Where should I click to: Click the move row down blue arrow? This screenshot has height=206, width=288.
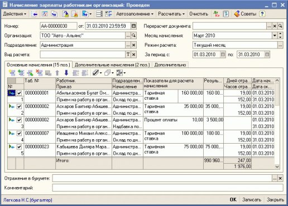66,73
